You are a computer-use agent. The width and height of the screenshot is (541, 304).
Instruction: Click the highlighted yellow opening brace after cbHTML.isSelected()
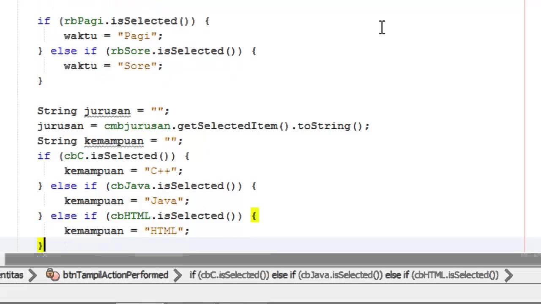tap(254, 216)
